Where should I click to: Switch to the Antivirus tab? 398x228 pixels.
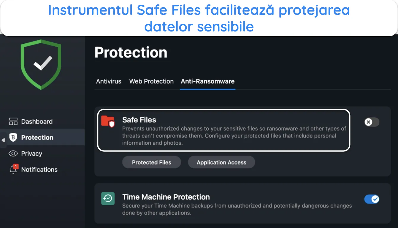pyautogui.click(x=109, y=81)
